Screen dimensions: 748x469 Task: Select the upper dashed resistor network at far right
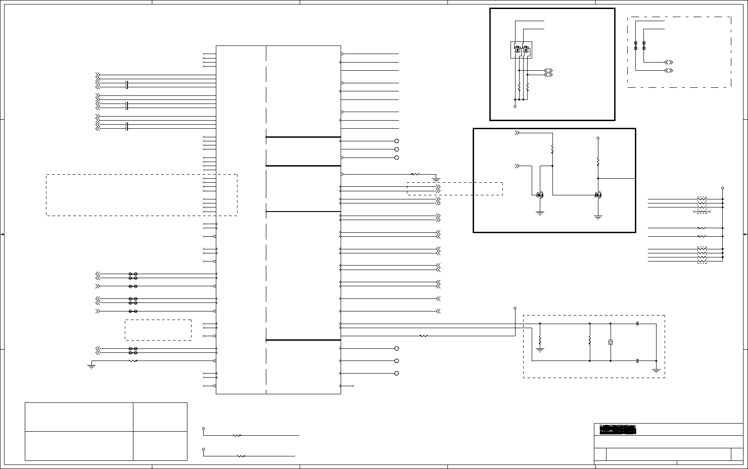[702, 205]
